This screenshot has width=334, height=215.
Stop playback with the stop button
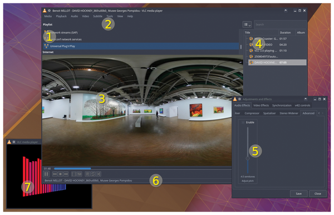[60, 174]
